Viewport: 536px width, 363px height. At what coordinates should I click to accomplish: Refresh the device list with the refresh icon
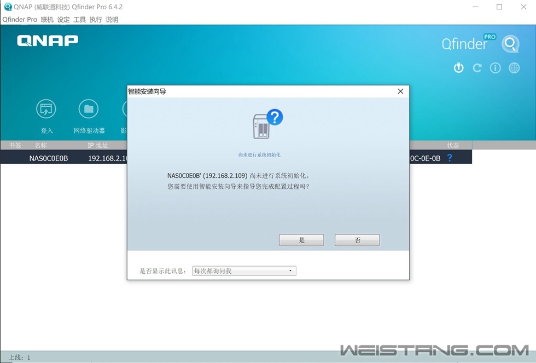coord(477,68)
